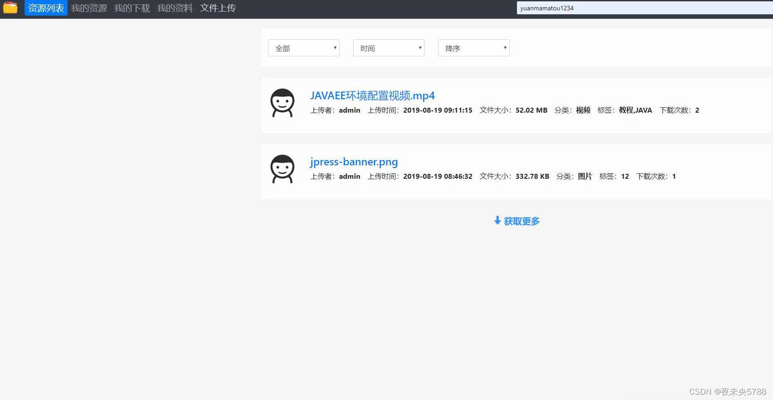This screenshot has width=773, height=400.
Task: Select the 文件上传 tab
Action: (x=218, y=8)
